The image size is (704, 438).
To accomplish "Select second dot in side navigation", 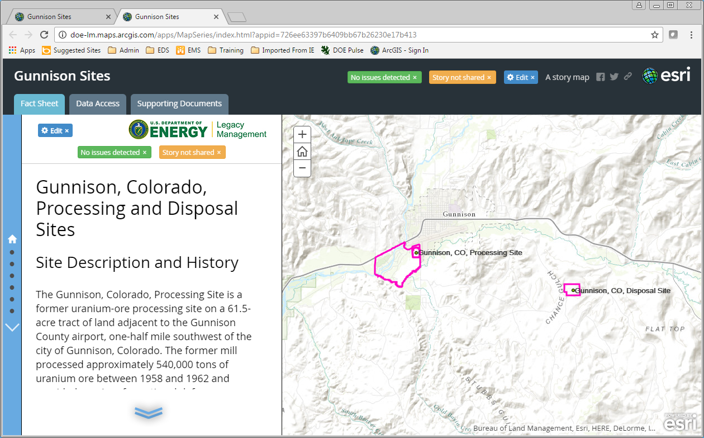I will click(12, 264).
